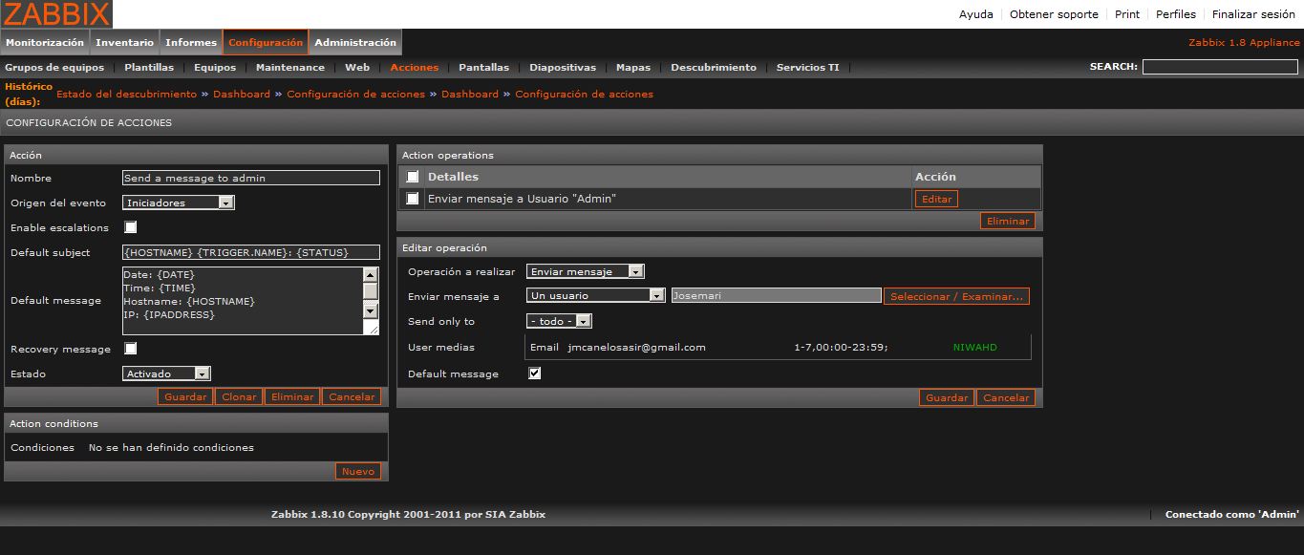Toggle the select-all Detalles header checkbox
This screenshot has width=1304, height=555.
(x=413, y=177)
